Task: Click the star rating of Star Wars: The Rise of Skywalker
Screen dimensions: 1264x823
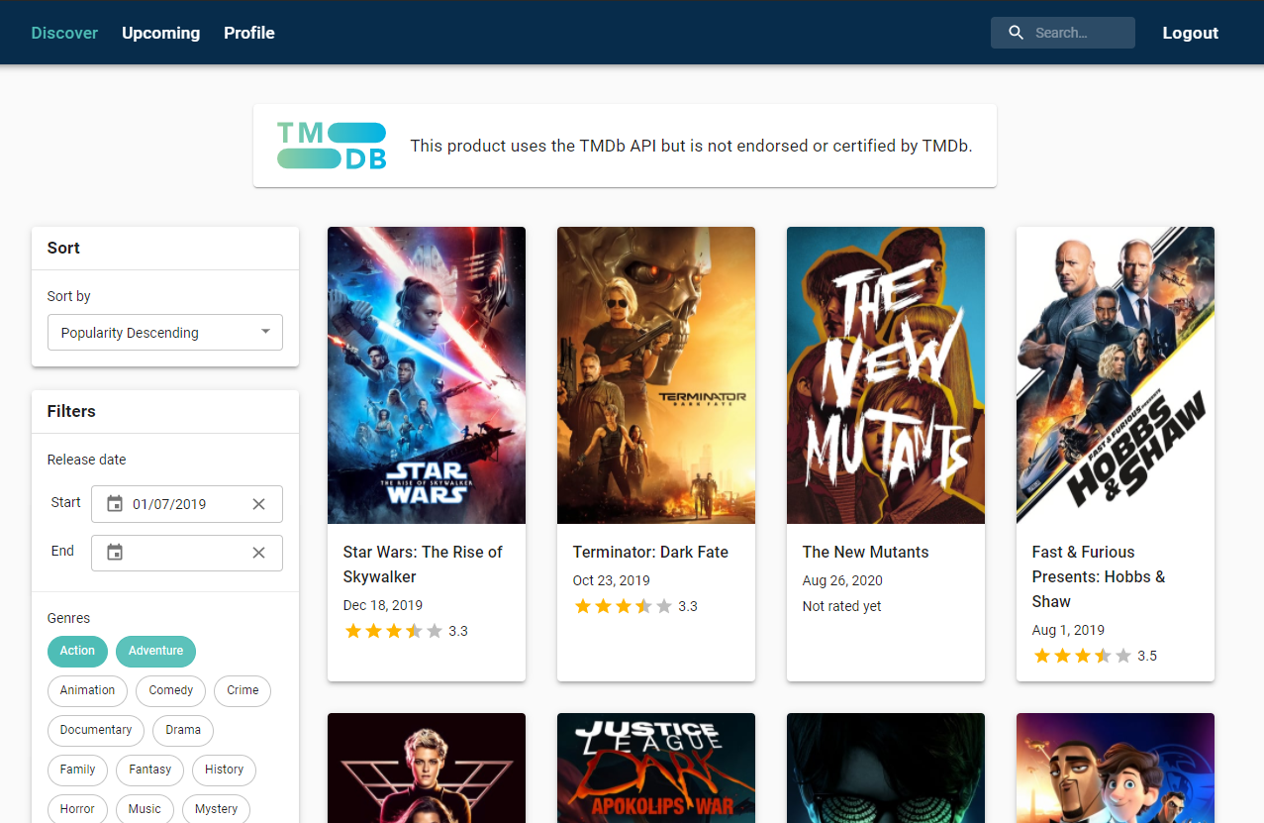Action: click(x=394, y=631)
